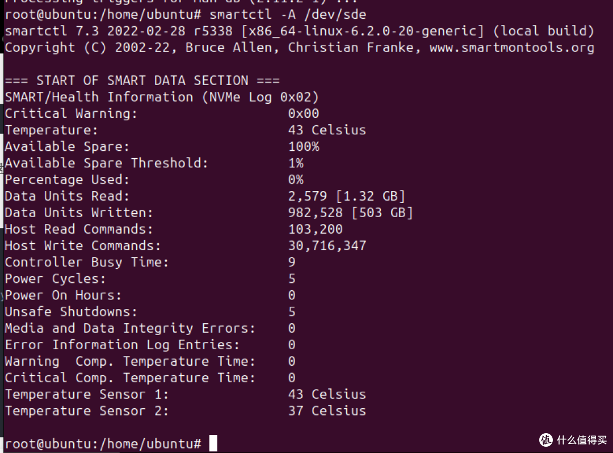Click the Critical Warning value 0x00
The image size is (613, 453).
click(x=303, y=113)
